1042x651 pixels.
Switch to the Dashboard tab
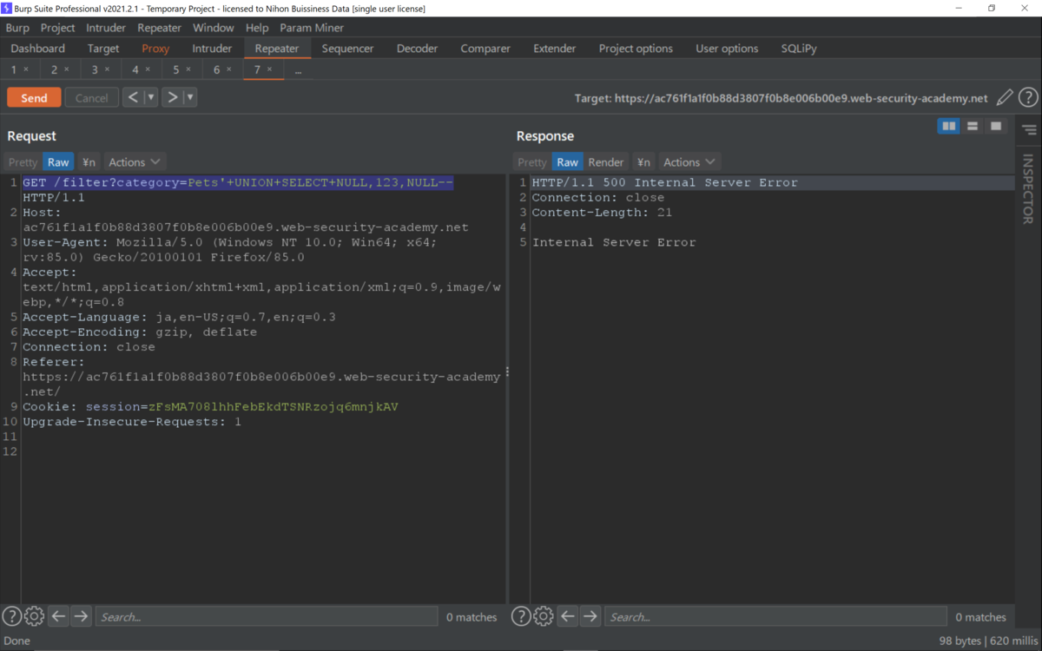(x=38, y=49)
